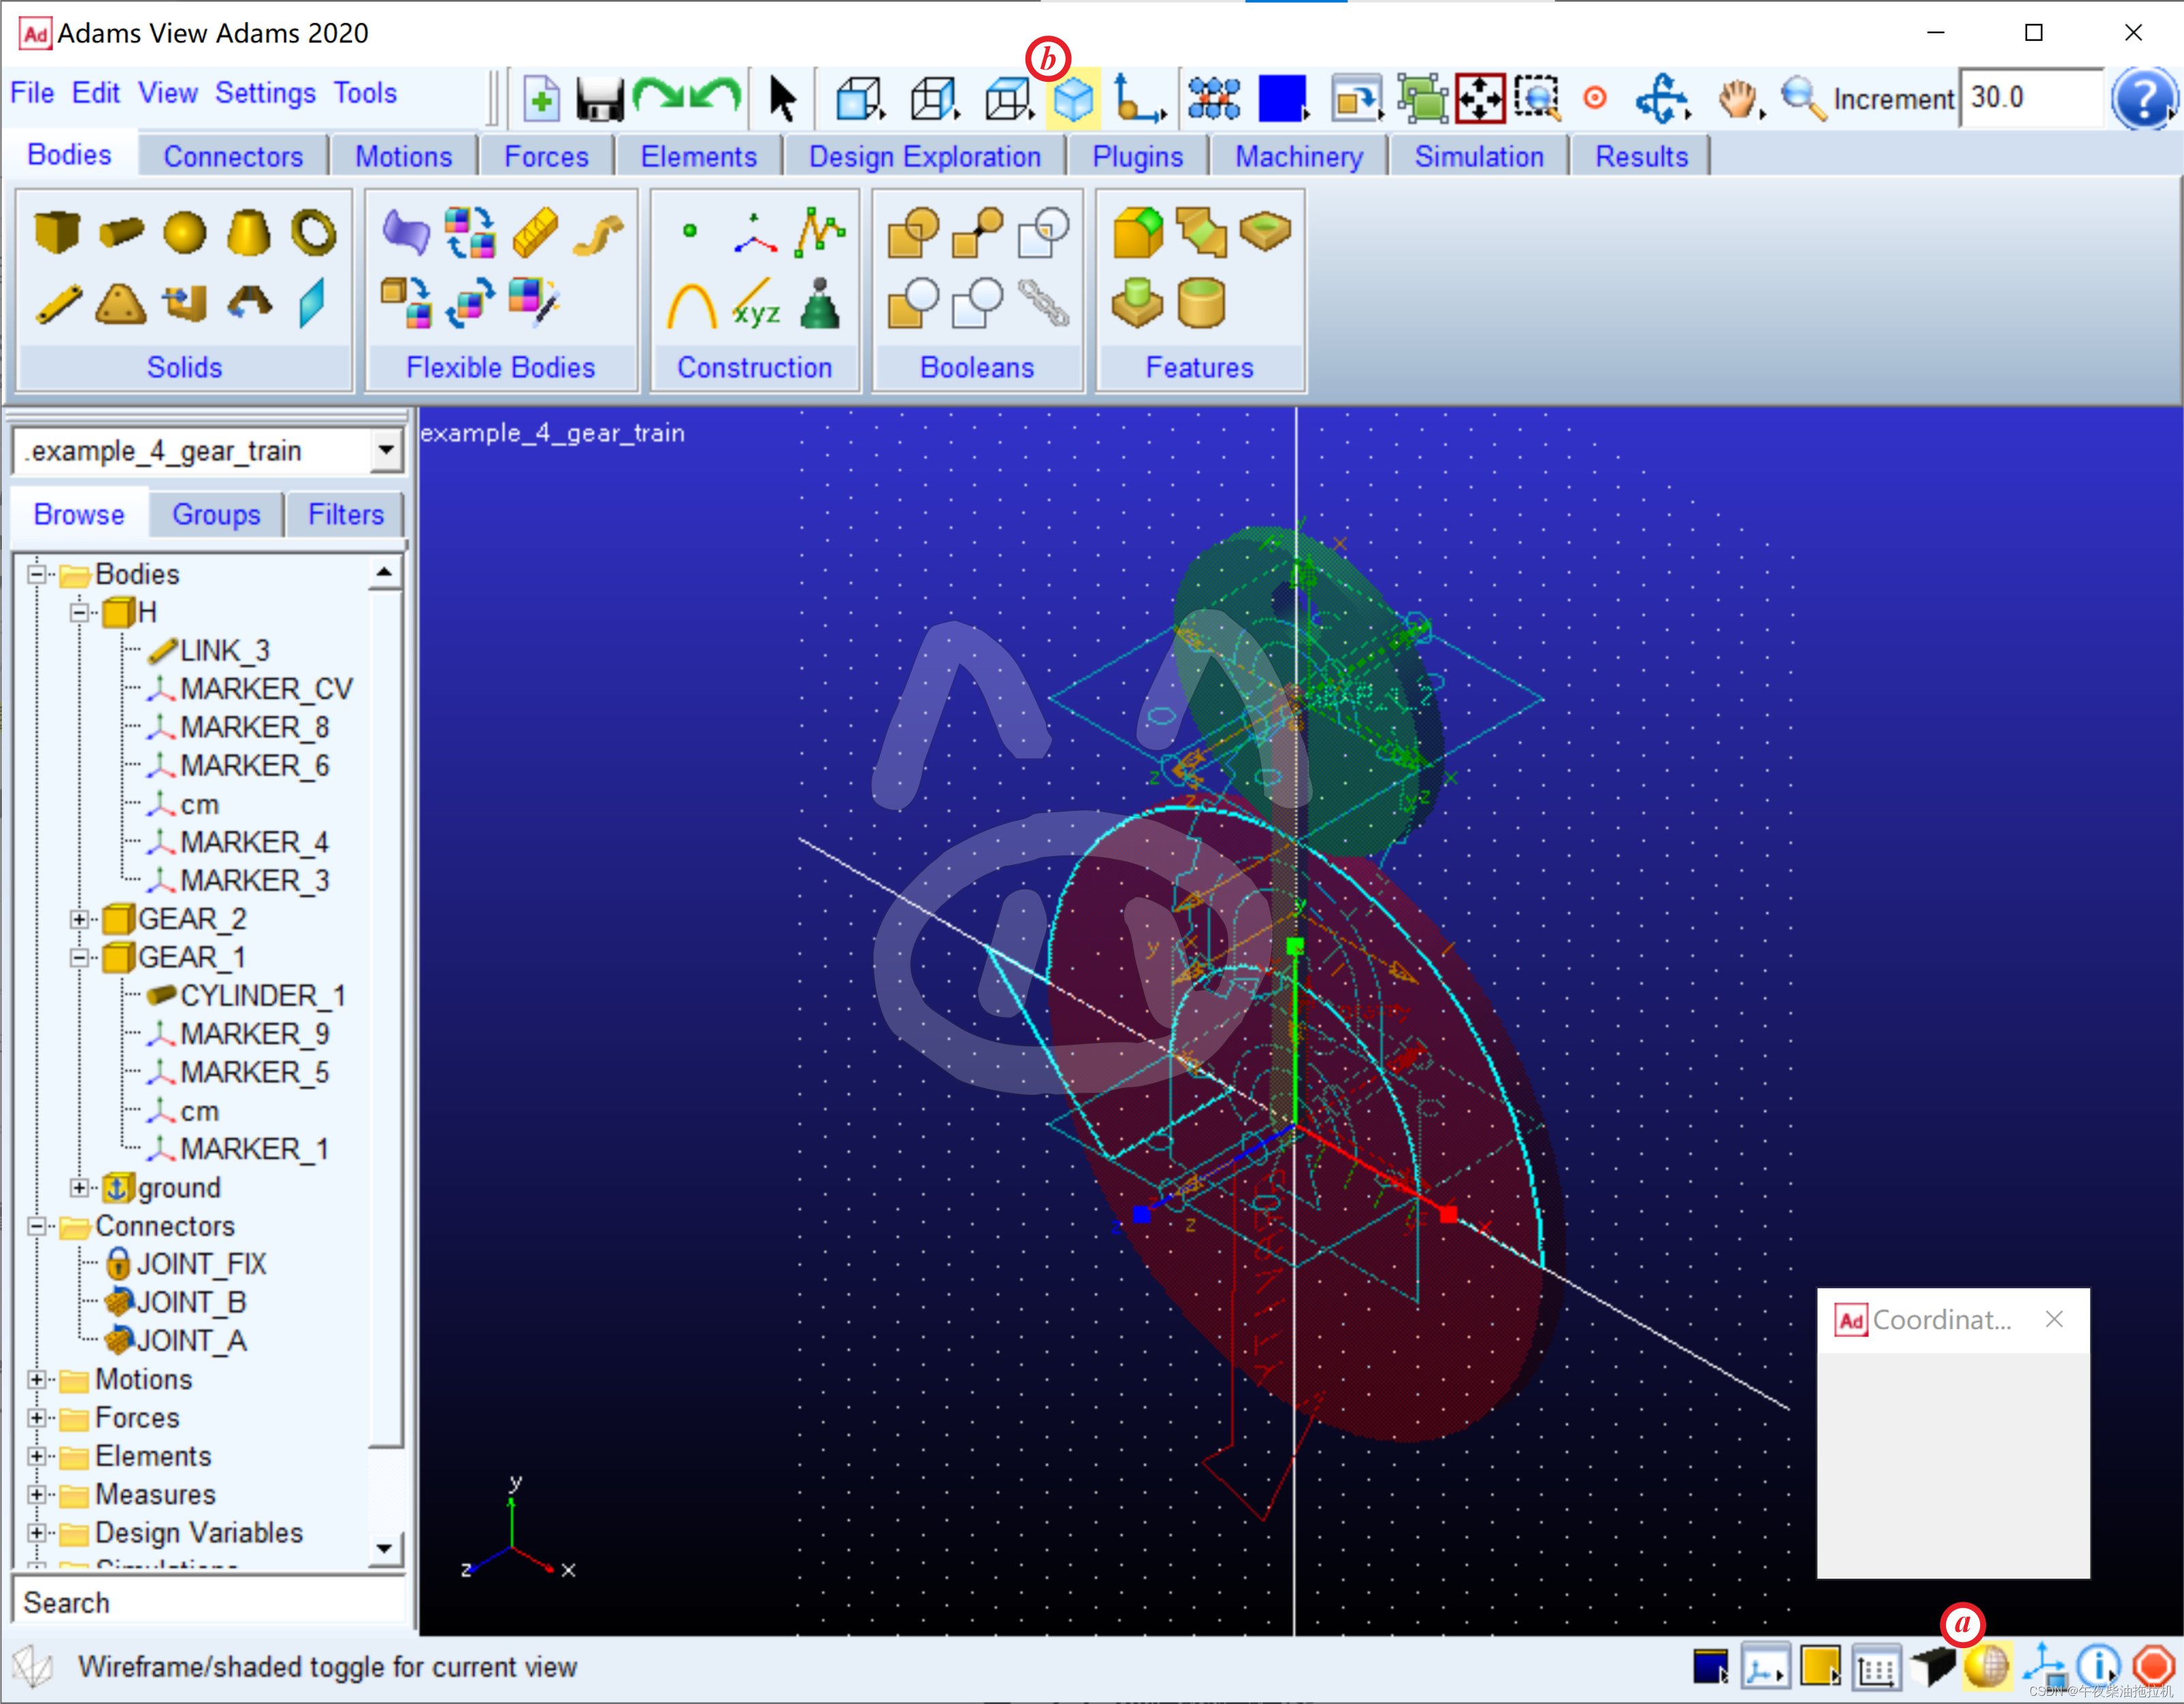Screen dimensions: 2184x1704
Task: Click the green Redo arrow
Action: [658, 96]
